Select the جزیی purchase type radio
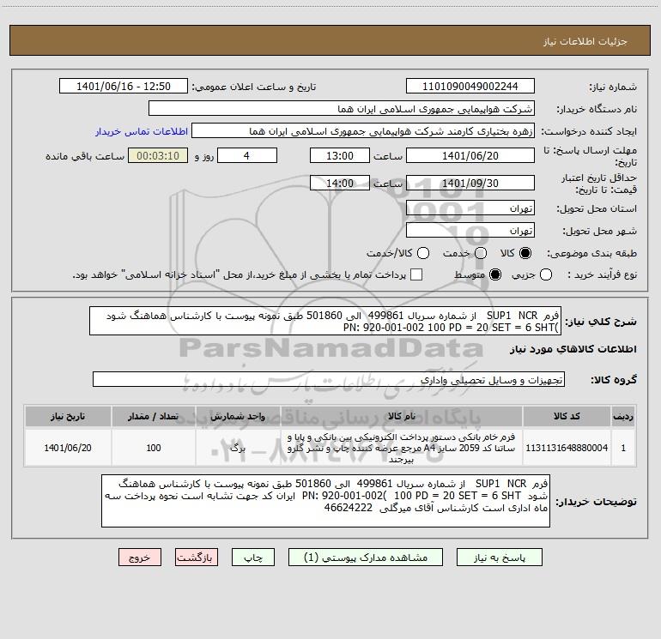The height and width of the screenshot is (639, 661). (545, 275)
